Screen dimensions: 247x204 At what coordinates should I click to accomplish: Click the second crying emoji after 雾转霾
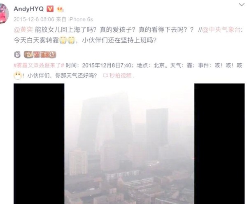[x=71, y=40]
